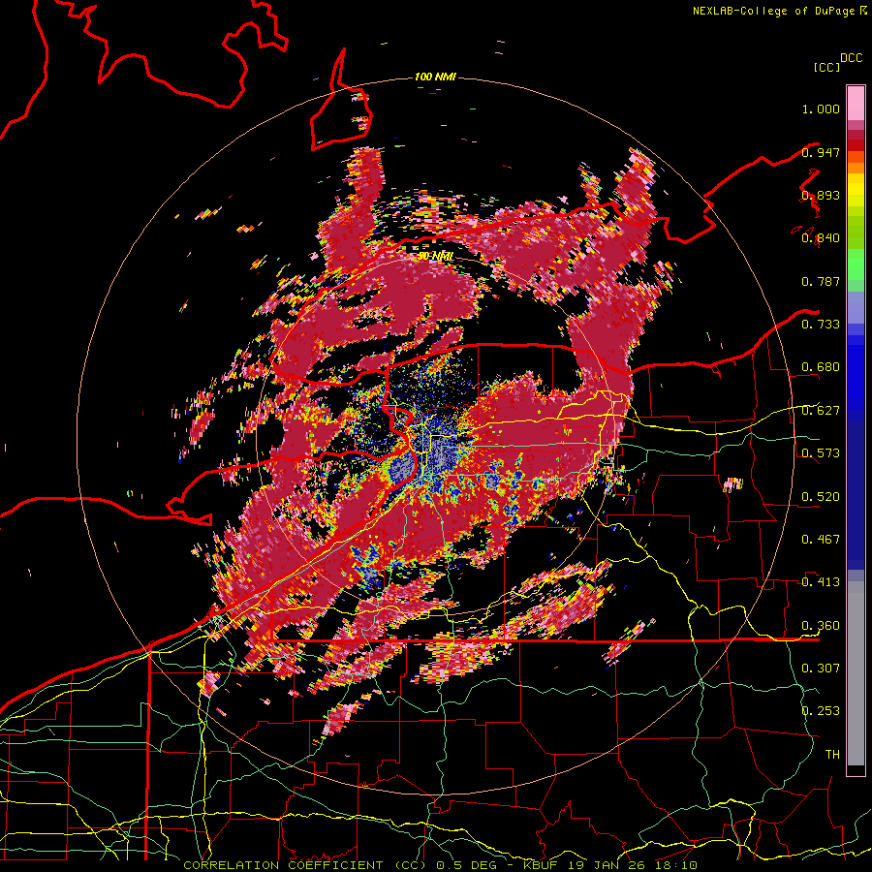The width and height of the screenshot is (872, 872).
Task: Click the 0.360 scale value
Action: pos(821,626)
